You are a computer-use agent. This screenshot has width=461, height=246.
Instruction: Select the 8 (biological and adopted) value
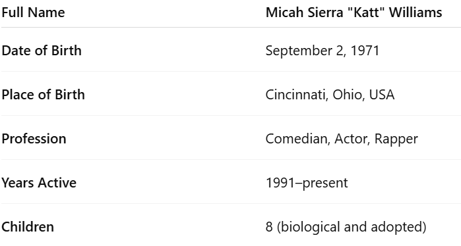346,227
